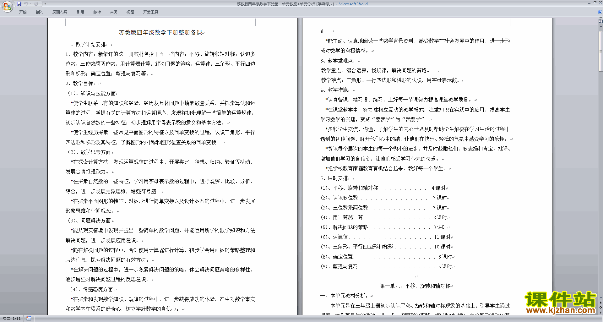Click the Select Browse Object circle
Image resolution: width=603 pixels, height=322 pixels.
click(x=601, y=308)
